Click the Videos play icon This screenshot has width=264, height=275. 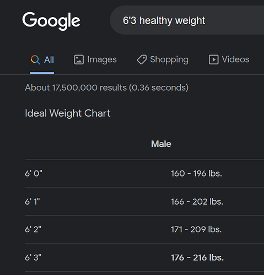coord(213,59)
